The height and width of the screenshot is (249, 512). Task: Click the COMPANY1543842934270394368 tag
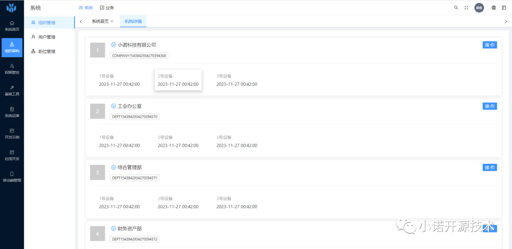[139, 55]
